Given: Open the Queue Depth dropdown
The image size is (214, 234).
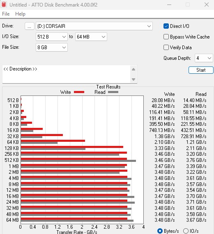Looking at the screenshot, I should [x=204, y=58].
